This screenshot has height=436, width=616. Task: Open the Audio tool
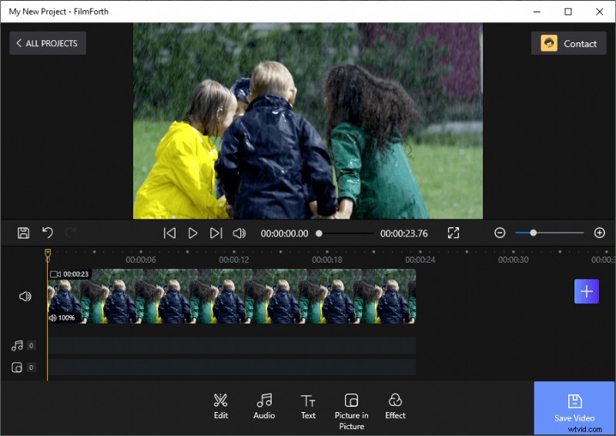264,407
